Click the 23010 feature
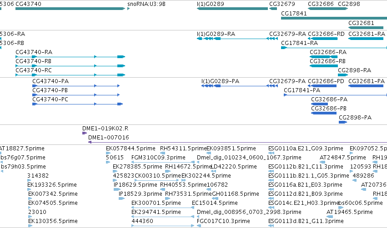 30,217
